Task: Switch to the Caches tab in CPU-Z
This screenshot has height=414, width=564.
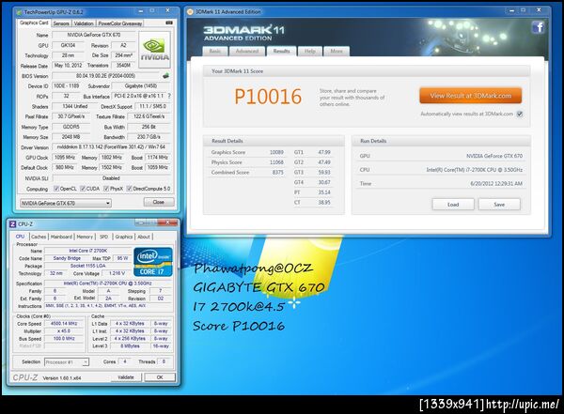Action: 39,237
